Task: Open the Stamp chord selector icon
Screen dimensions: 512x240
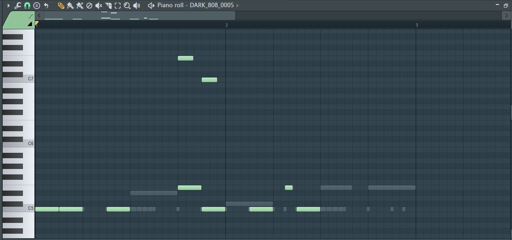Action: (37, 5)
